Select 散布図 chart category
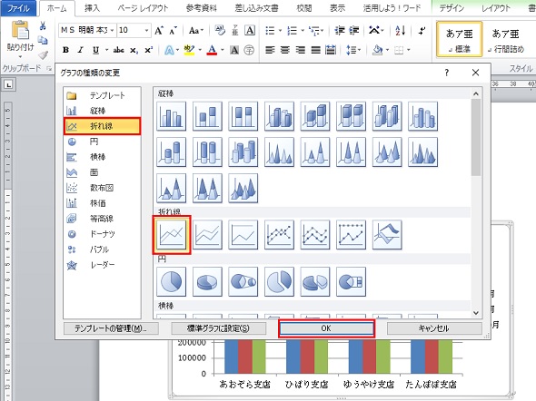Viewport: 536px width, 401px height. pos(102,188)
